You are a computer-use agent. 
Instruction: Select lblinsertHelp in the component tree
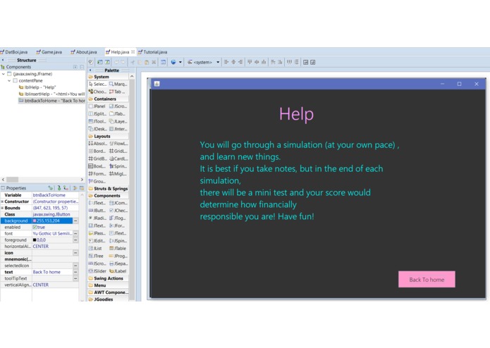(x=51, y=94)
